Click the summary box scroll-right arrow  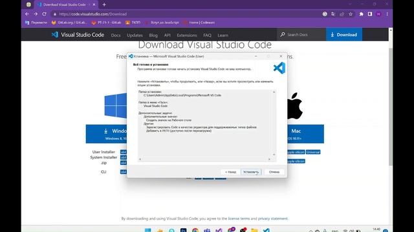[269, 159]
